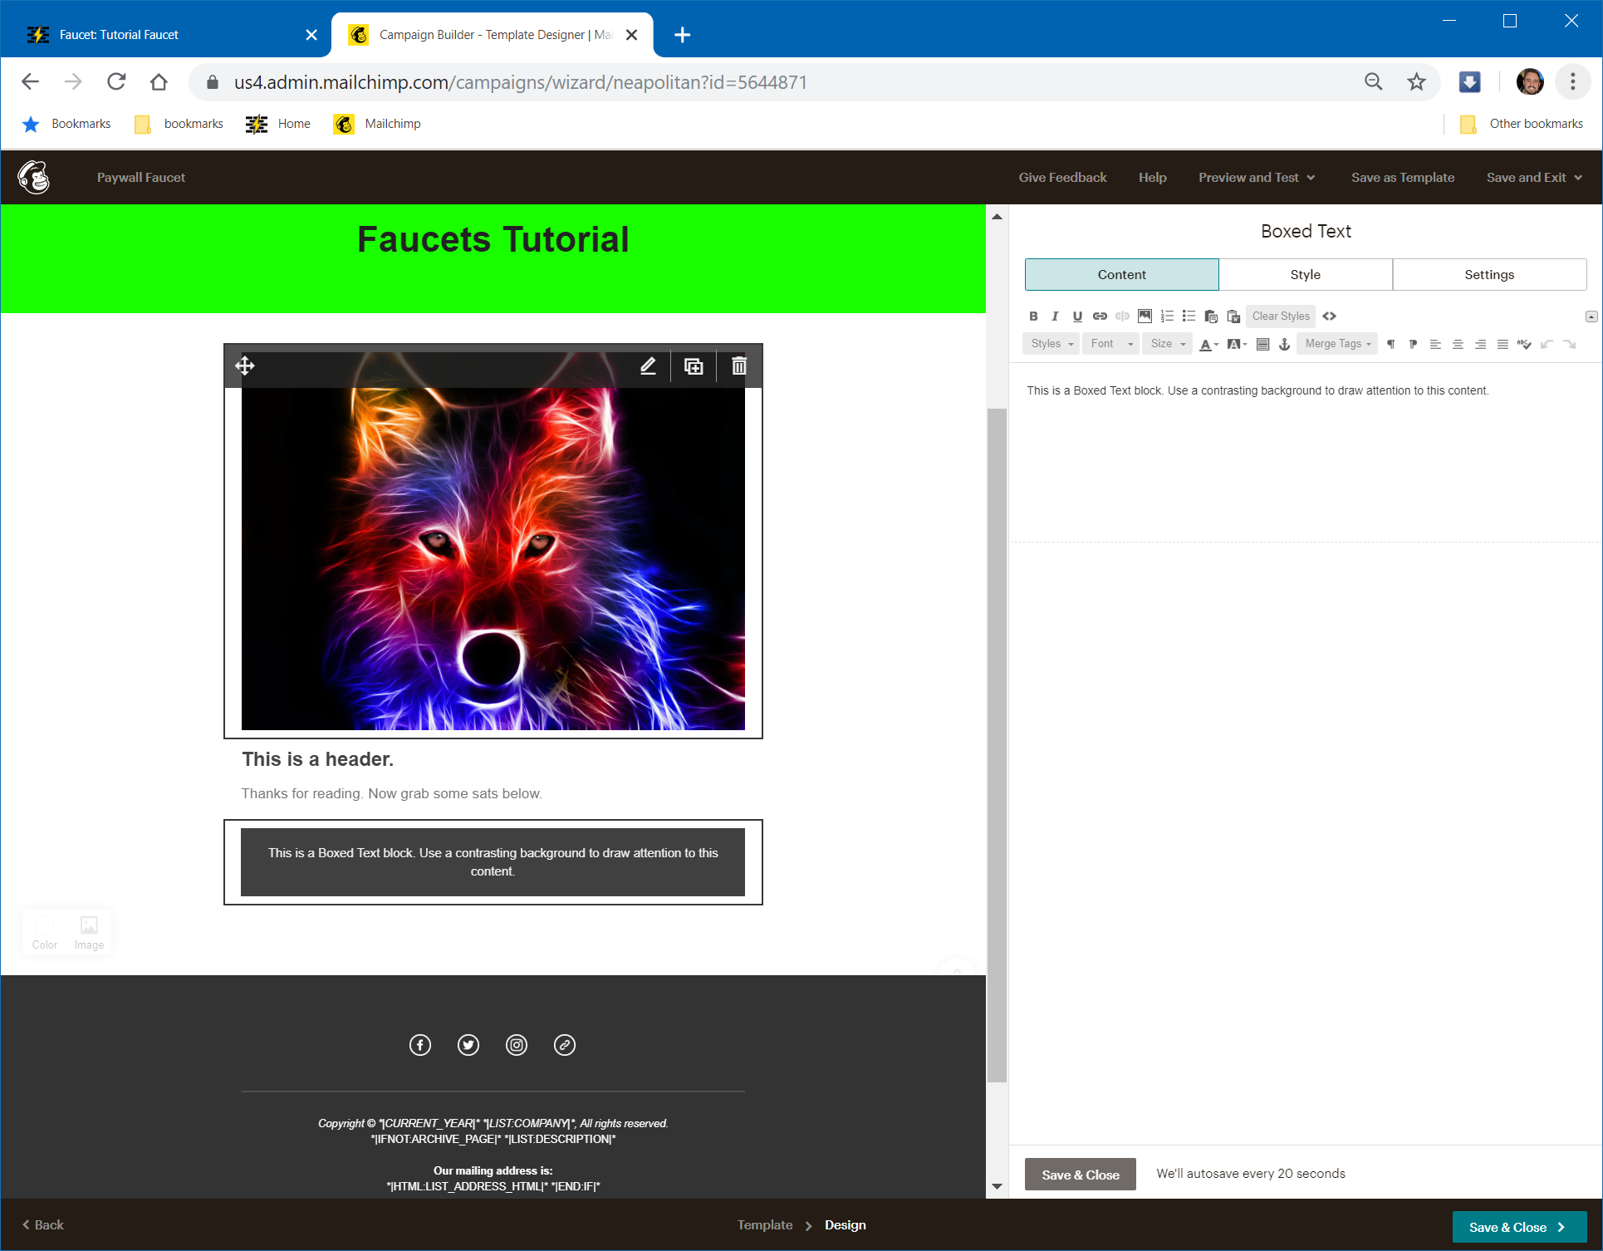1603x1251 pixels.
Task: Insert a numbered list
Action: pyautogui.click(x=1167, y=316)
